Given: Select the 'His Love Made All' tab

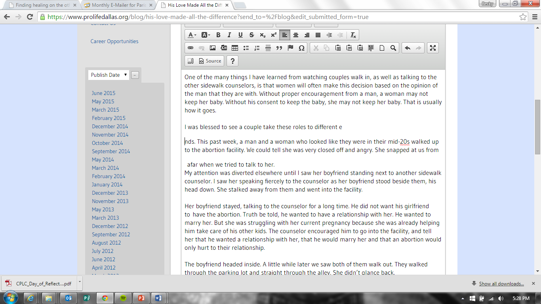Looking at the screenshot, I should tap(195, 5).
